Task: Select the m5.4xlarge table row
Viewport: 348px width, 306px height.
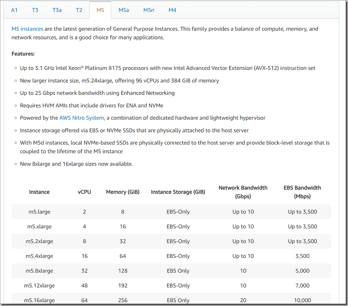Action: (171, 256)
